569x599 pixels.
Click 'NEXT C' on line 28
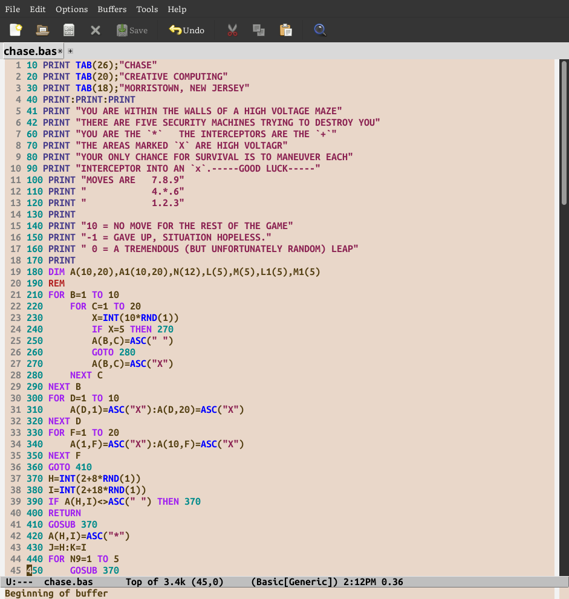[x=86, y=375]
